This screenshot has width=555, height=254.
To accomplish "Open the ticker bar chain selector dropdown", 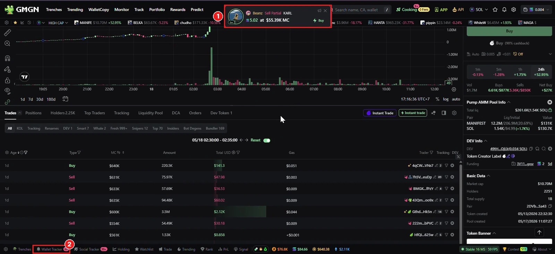I will pos(41,23).
